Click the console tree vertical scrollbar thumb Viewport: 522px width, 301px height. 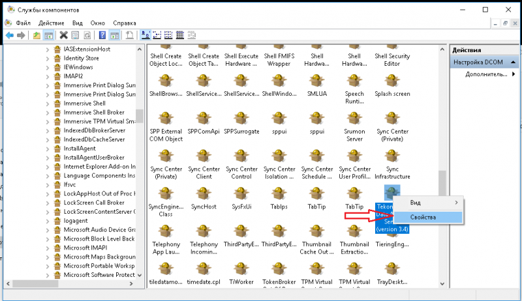click(139, 115)
